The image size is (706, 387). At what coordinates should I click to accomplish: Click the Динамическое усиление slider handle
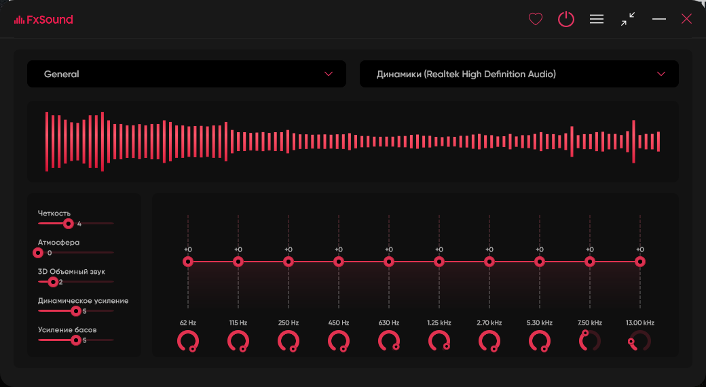76,311
